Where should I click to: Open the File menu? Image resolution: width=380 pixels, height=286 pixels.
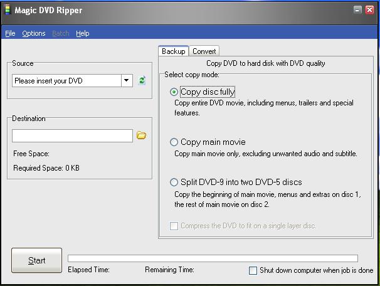(x=10, y=33)
